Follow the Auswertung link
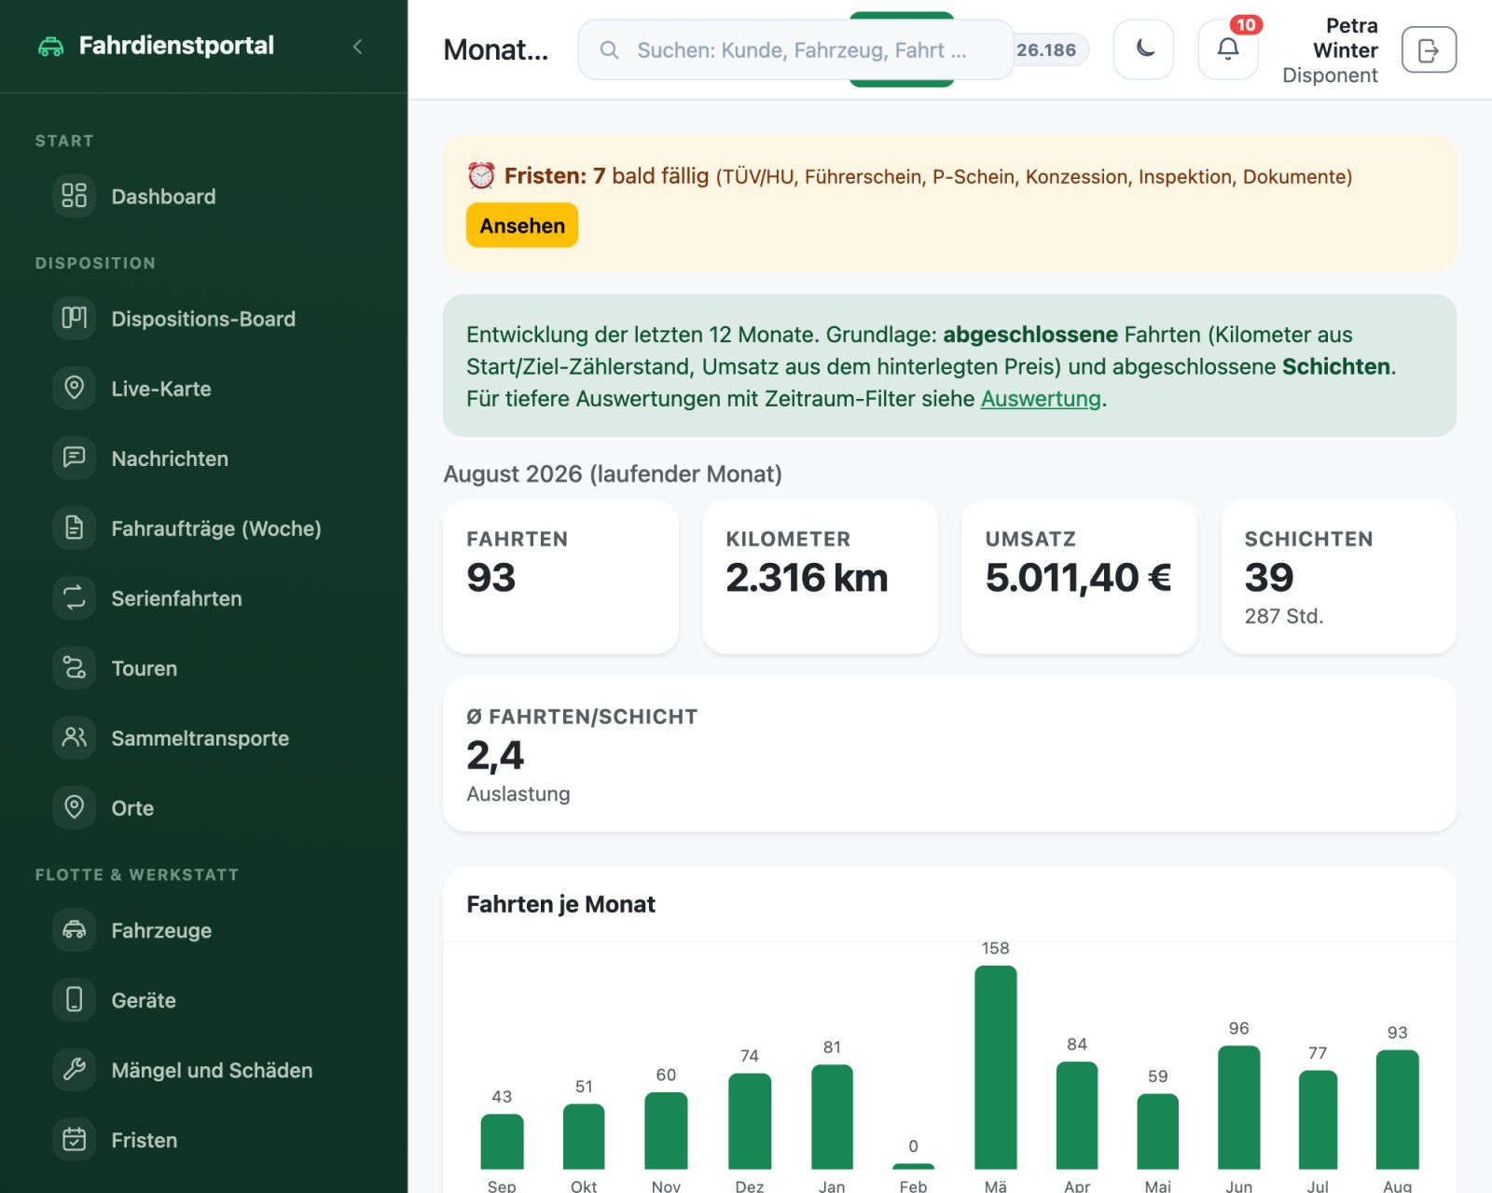1492x1193 pixels. click(x=1041, y=398)
